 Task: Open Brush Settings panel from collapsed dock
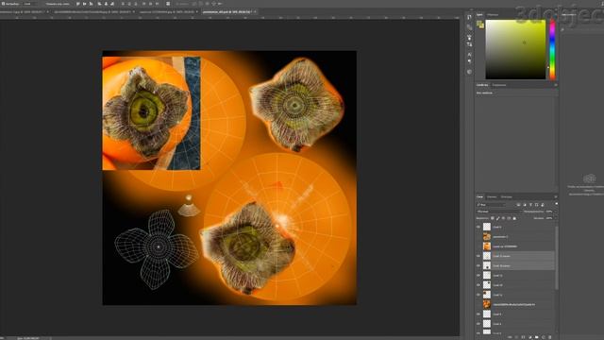click(x=469, y=38)
